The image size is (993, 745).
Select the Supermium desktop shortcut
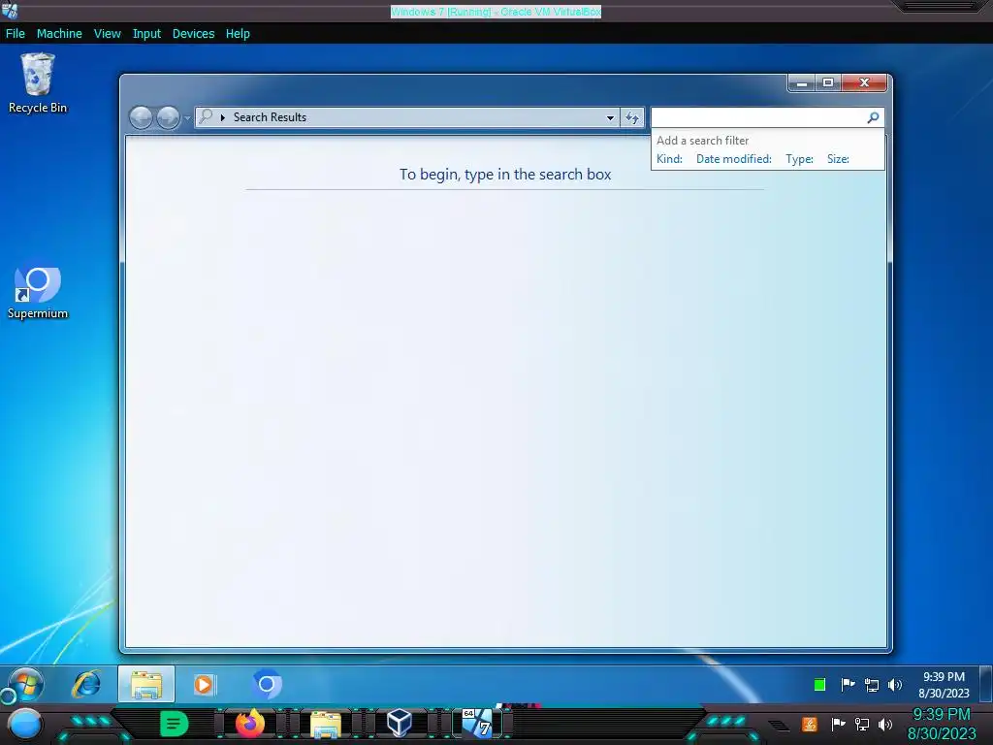(38, 293)
